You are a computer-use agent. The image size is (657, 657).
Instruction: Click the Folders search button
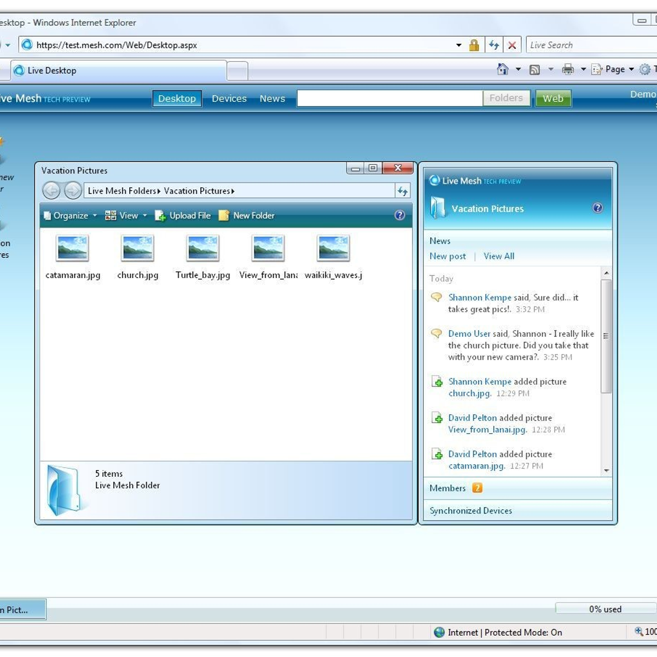click(506, 98)
